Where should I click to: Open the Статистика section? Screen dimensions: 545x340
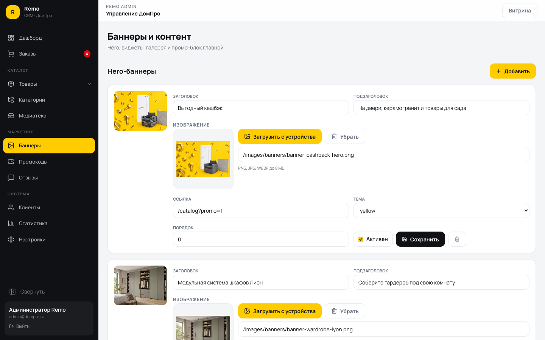[49, 223]
